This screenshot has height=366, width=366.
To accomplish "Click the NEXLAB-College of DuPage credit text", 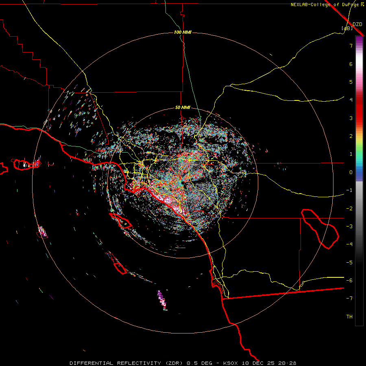I will [327, 4].
